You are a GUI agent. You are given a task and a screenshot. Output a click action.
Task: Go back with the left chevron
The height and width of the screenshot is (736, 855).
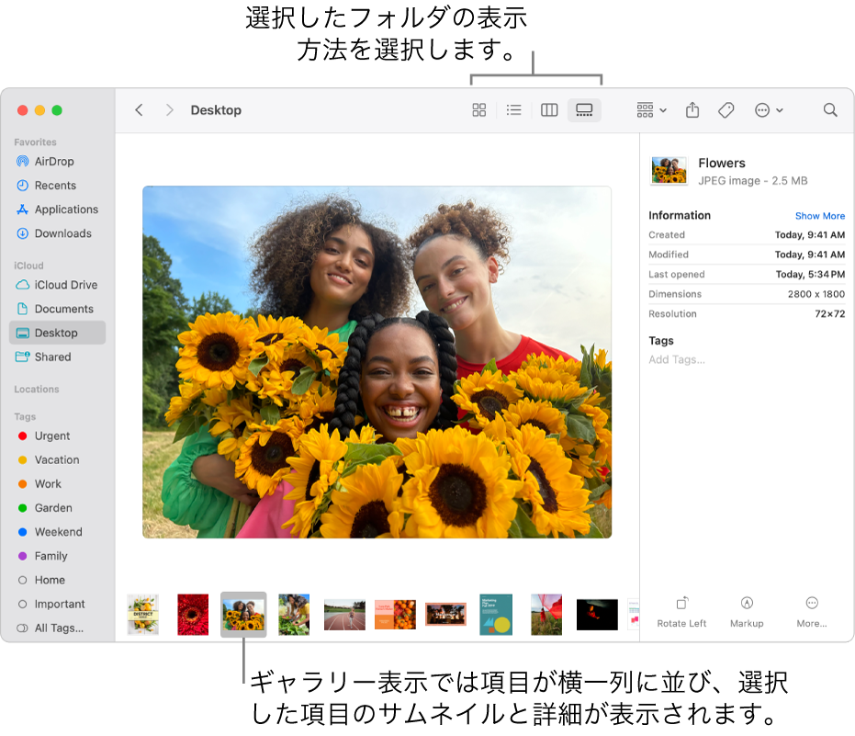click(139, 110)
